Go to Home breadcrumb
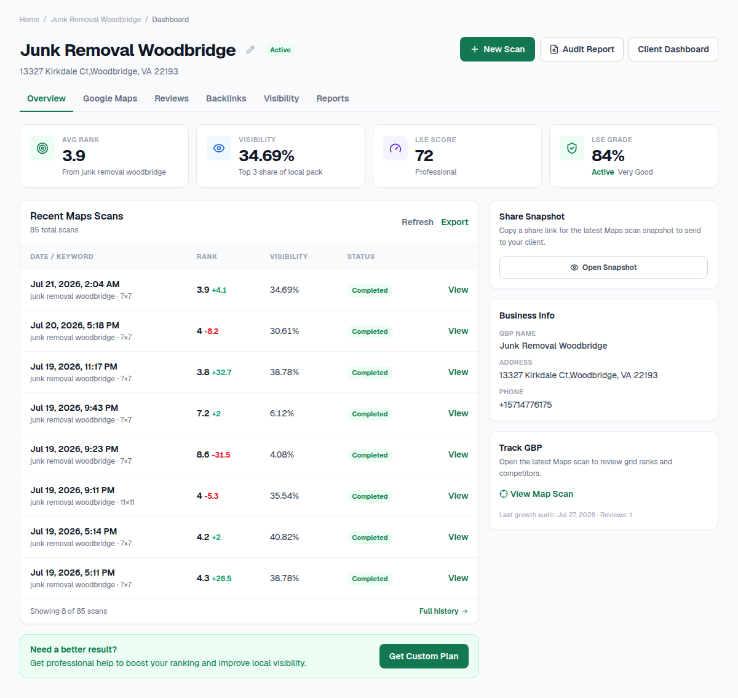The width and height of the screenshot is (738, 698). click(x=30, y=20)
